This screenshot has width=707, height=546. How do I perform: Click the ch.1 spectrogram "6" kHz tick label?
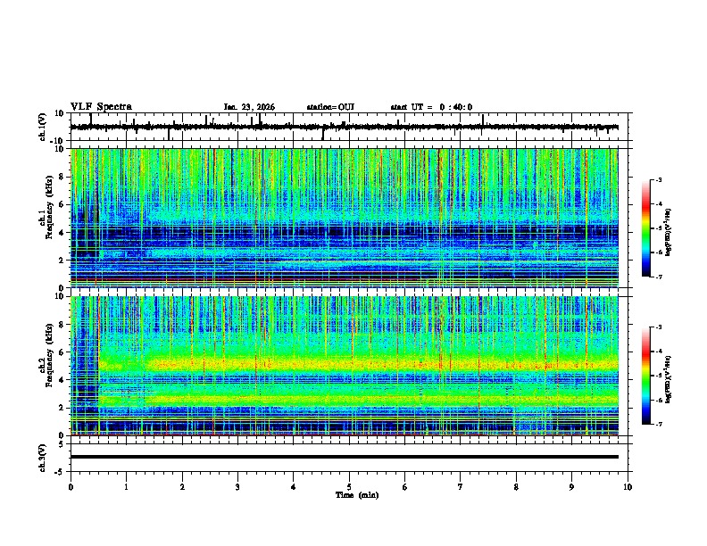point(62,204)
